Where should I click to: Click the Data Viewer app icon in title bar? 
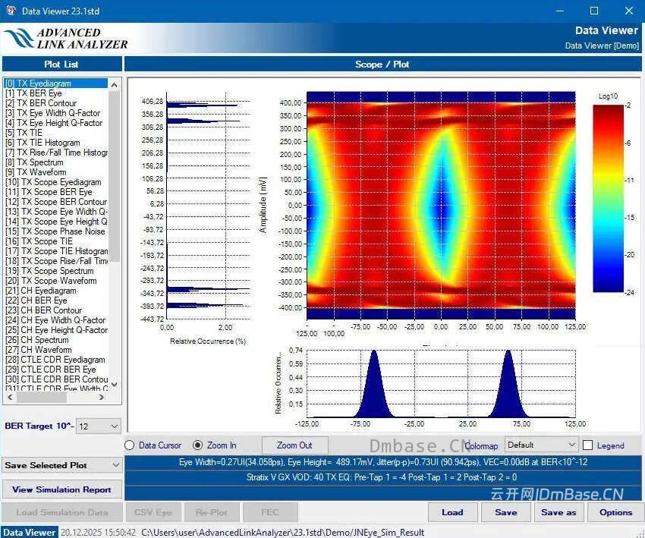point(11,11)
